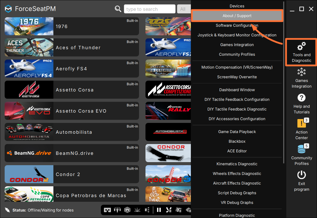Open Help and Tutorials question icon
The width and height of the screenshot is (317, 218).
coord(301,98)
